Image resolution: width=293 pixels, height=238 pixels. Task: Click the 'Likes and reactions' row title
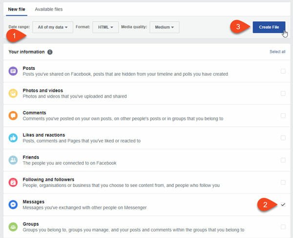tap(44, 135)
